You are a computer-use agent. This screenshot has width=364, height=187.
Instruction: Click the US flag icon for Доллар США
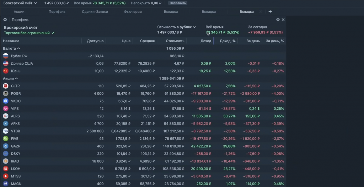[6, 64]
